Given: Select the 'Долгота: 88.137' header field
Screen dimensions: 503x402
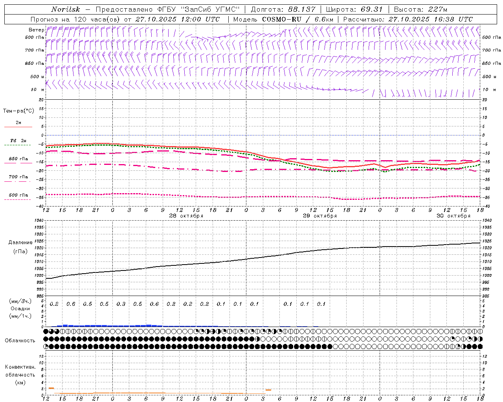Looking at the screenshot, I should coord(283,9).
